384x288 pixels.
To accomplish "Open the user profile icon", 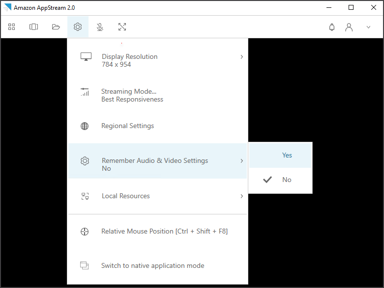I will [x=349, y=27].
